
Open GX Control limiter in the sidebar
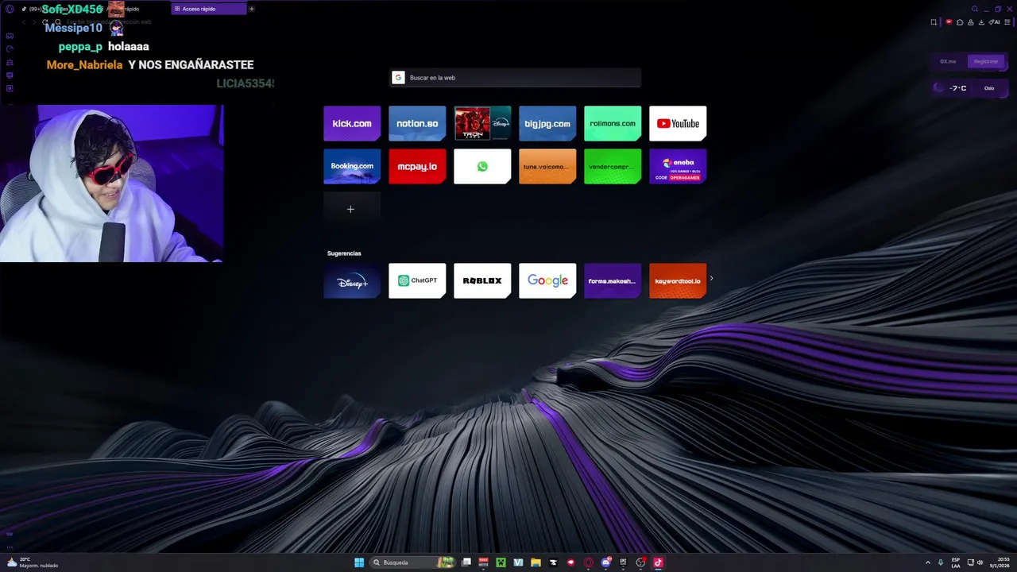10,48
